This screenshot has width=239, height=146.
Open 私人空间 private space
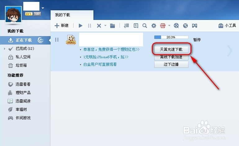pos(23,57)
